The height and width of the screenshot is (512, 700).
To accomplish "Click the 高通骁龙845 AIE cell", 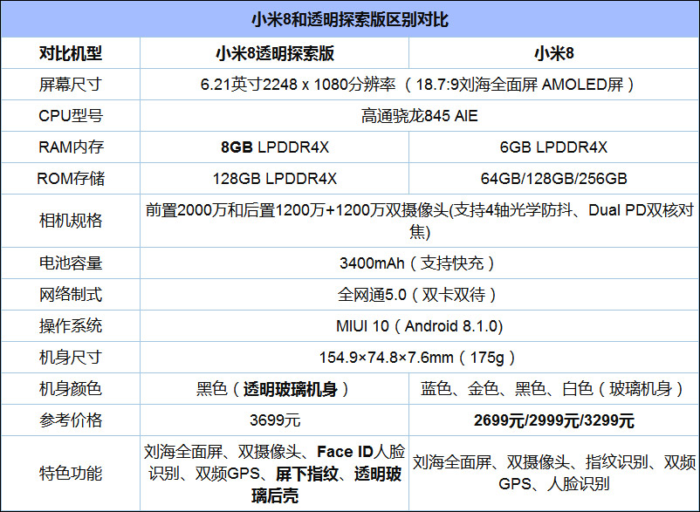I will [420, 116].
